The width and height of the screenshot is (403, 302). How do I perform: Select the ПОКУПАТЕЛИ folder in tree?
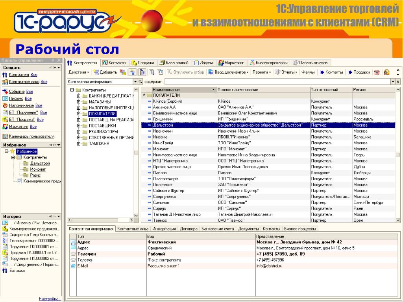coord(102,114)
